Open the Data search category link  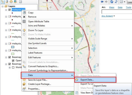[120, 7]
